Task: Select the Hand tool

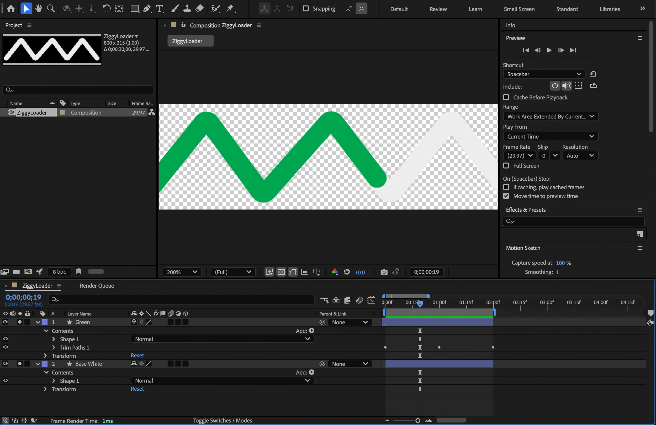Action: [x=39, y=9]
